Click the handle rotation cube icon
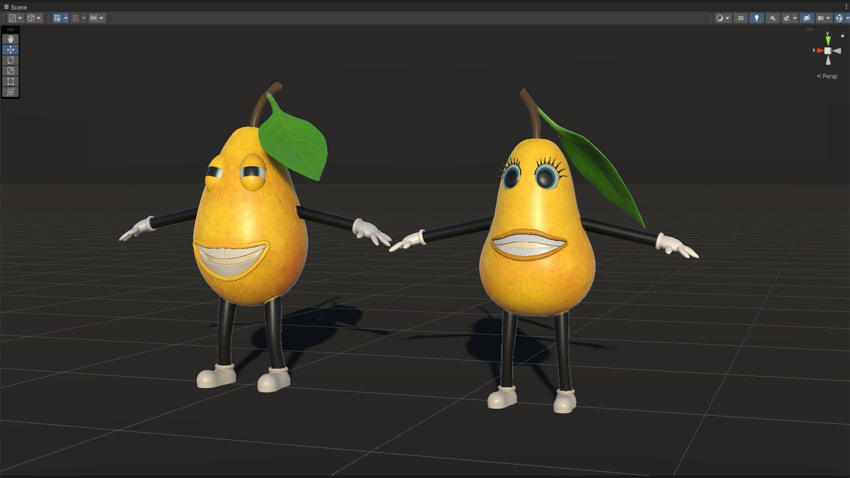The image size is (850, 478). 31,18
